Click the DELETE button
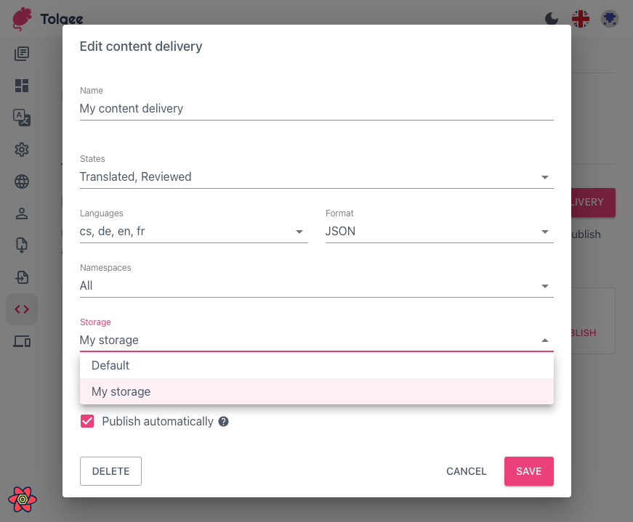 point(110,471)
